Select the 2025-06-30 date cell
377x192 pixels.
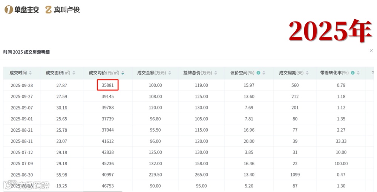[22, 175]
